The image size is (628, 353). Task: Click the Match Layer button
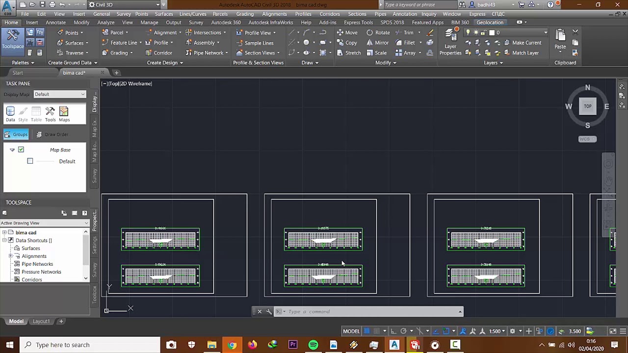coord(521,53)
